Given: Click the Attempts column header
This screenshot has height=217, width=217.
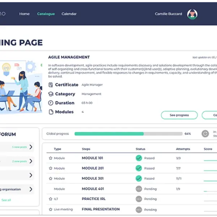Looking at the screenshot, I should pos(183,149).
